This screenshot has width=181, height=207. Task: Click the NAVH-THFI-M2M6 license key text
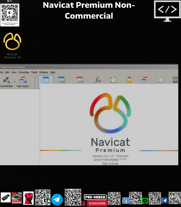[x=110, y=160]
